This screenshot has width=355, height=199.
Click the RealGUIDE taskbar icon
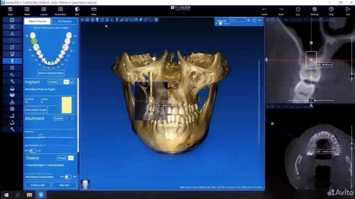[41, 195]
